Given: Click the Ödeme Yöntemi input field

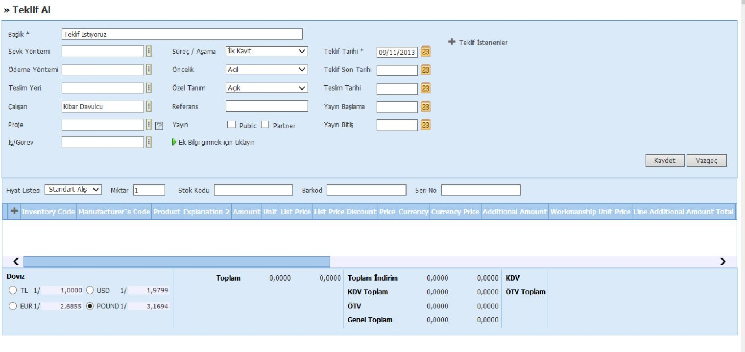Looking at the screenshot, I should point(103,69).
